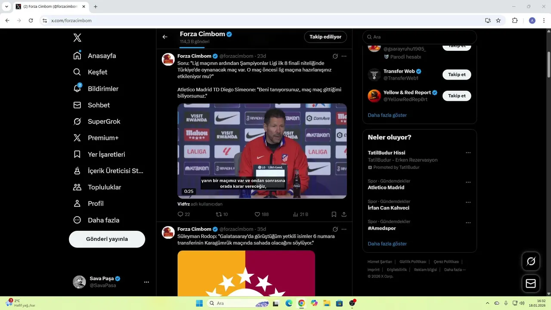Open #Amedspor trending topic

coord(381,228)
